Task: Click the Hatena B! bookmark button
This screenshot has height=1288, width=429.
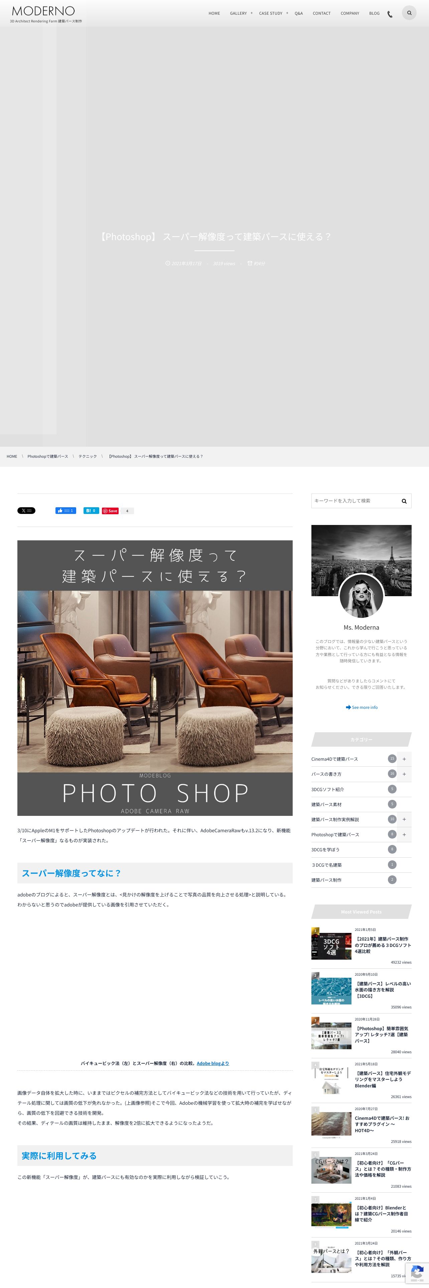Action: (x=91, y=511)
